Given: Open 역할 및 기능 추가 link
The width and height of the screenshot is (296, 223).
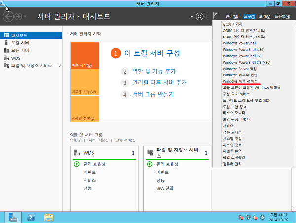Looking at the screenshot, I should 154,71.
